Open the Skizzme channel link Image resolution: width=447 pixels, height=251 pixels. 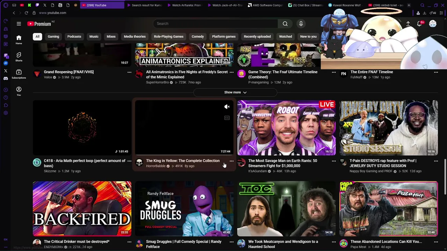click(x=50, y=171)
